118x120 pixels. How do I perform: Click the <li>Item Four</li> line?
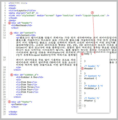[x=27, y=90]
